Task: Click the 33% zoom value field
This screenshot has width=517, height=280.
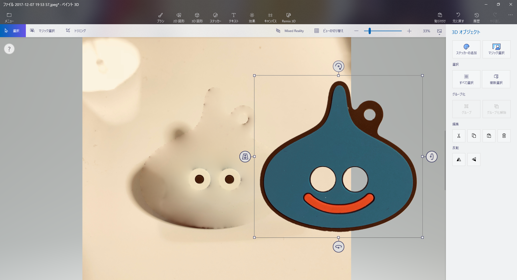Action: [x=427, y=31]
